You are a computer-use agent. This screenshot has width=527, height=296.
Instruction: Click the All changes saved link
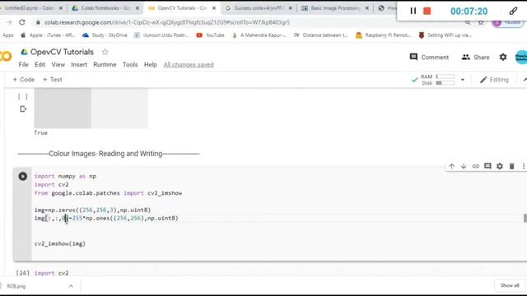pos(189,65)
